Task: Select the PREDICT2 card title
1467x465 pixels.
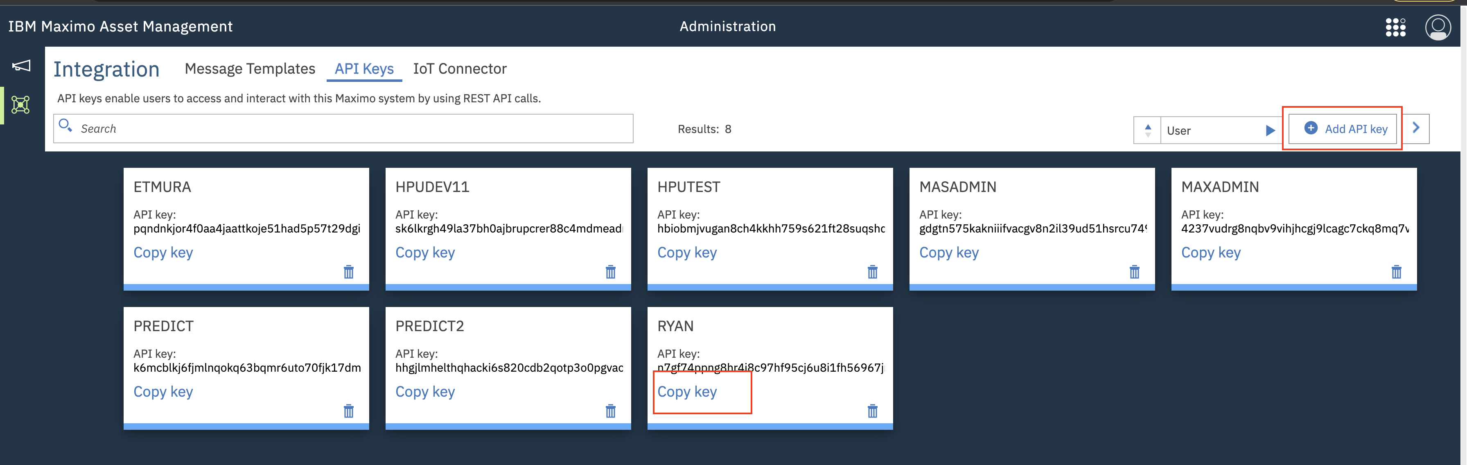Action: (x=429, y=326)
